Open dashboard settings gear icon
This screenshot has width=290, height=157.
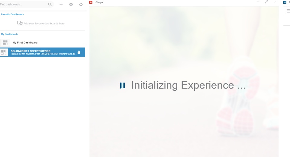(x=71, y=4)
